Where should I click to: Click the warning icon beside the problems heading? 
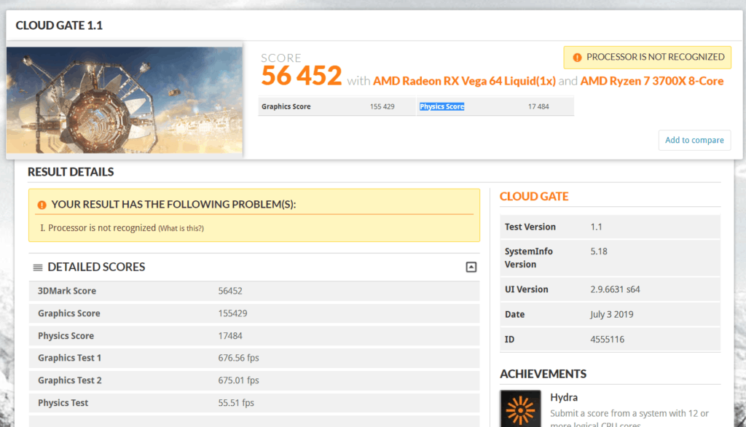42,205
